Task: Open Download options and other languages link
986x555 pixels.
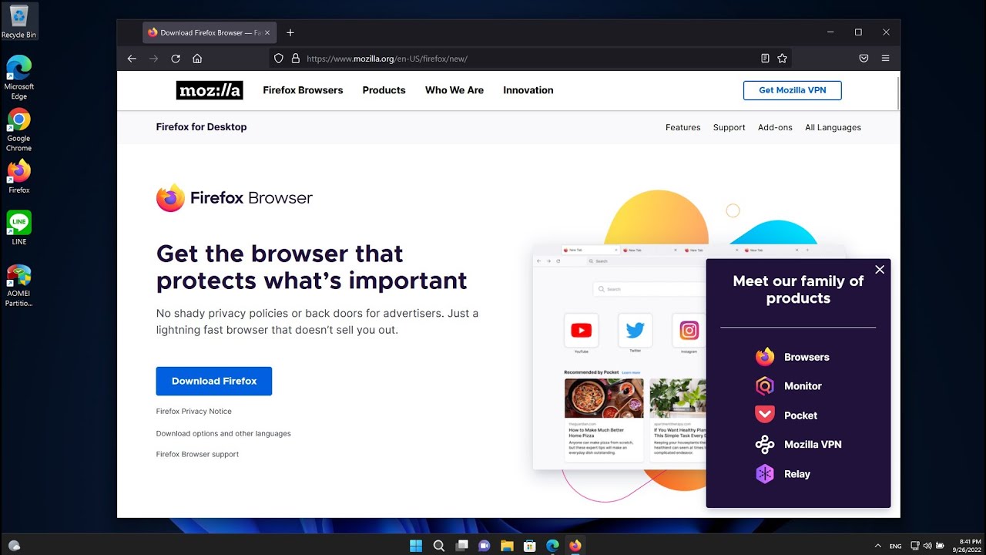Action: click(223, 434)
